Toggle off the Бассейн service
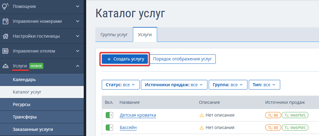 (x=109, y=128)
